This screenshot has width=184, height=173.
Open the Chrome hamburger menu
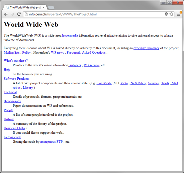click(x=179, y=14)
